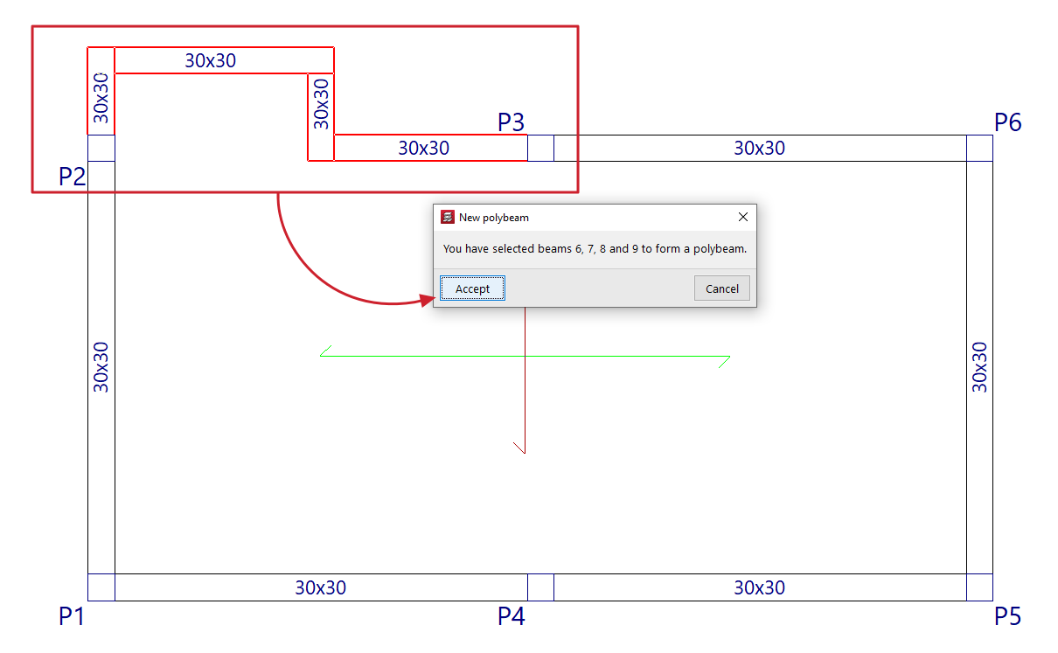The height and width of the screenshot is (653, 1058).
Task: Select column label P3
Action: tap(512, 122)
